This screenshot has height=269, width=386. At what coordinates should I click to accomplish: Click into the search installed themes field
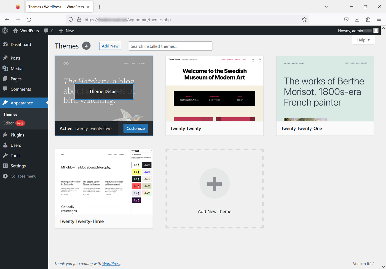(x=170, y=46)
